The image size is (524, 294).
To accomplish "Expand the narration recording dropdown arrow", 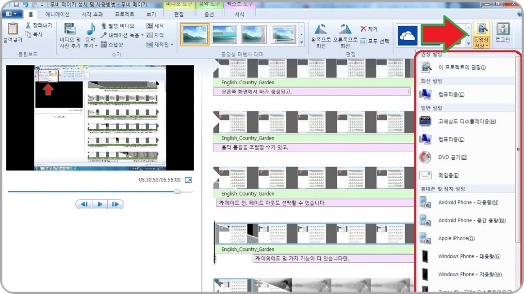I will point(142,35).
